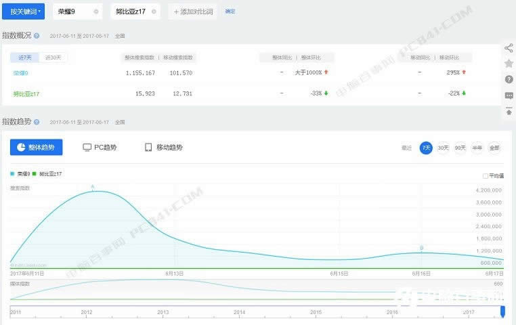The height and width of the screenshot is (325, 516).
Task: Remove the 荣耀9 keyword with its clear icon
Action: click(96, 12)
